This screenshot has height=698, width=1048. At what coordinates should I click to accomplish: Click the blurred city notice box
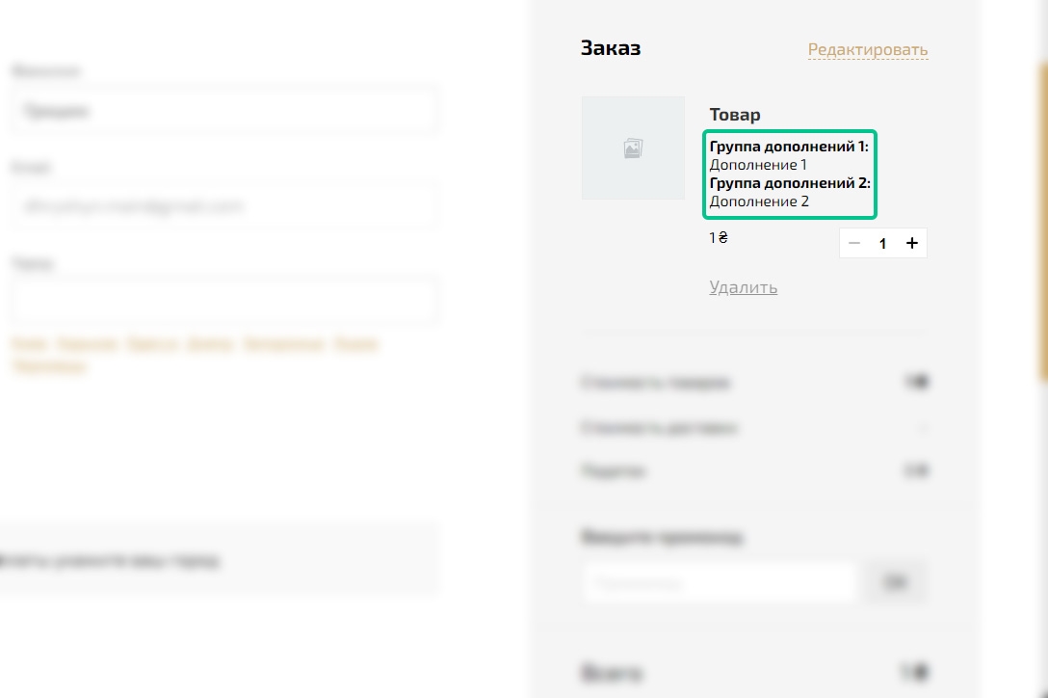218,560
